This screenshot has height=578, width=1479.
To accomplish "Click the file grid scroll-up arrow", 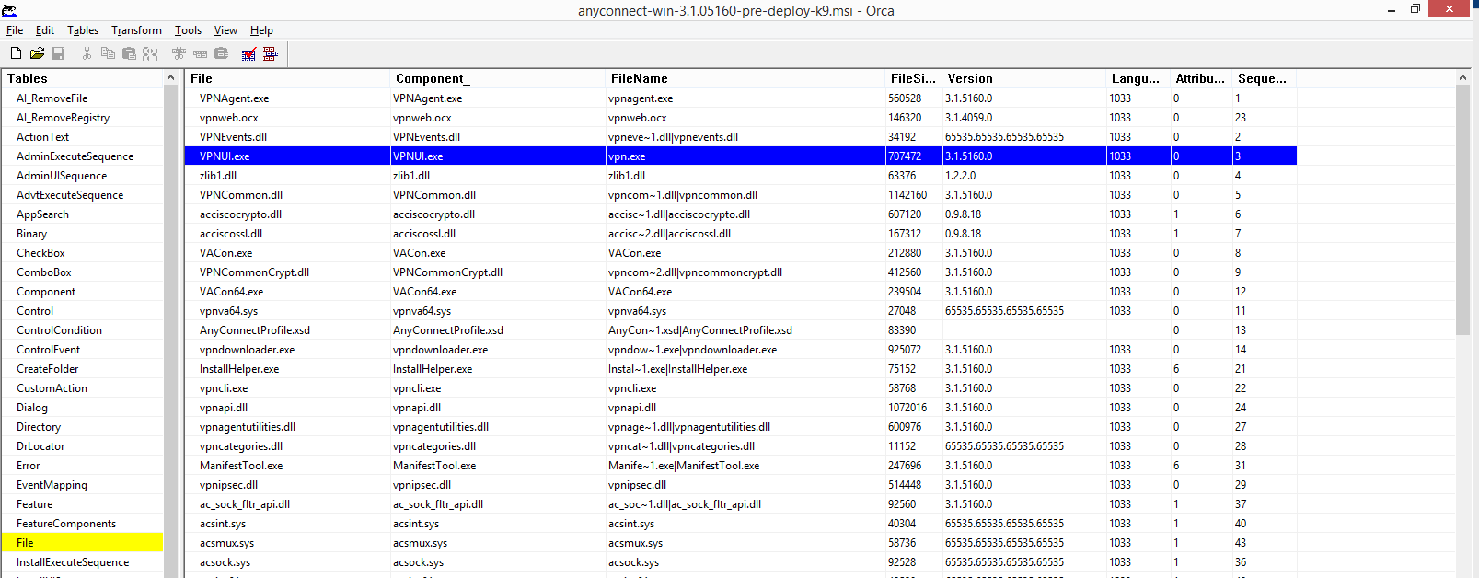I will (1462, 78).
